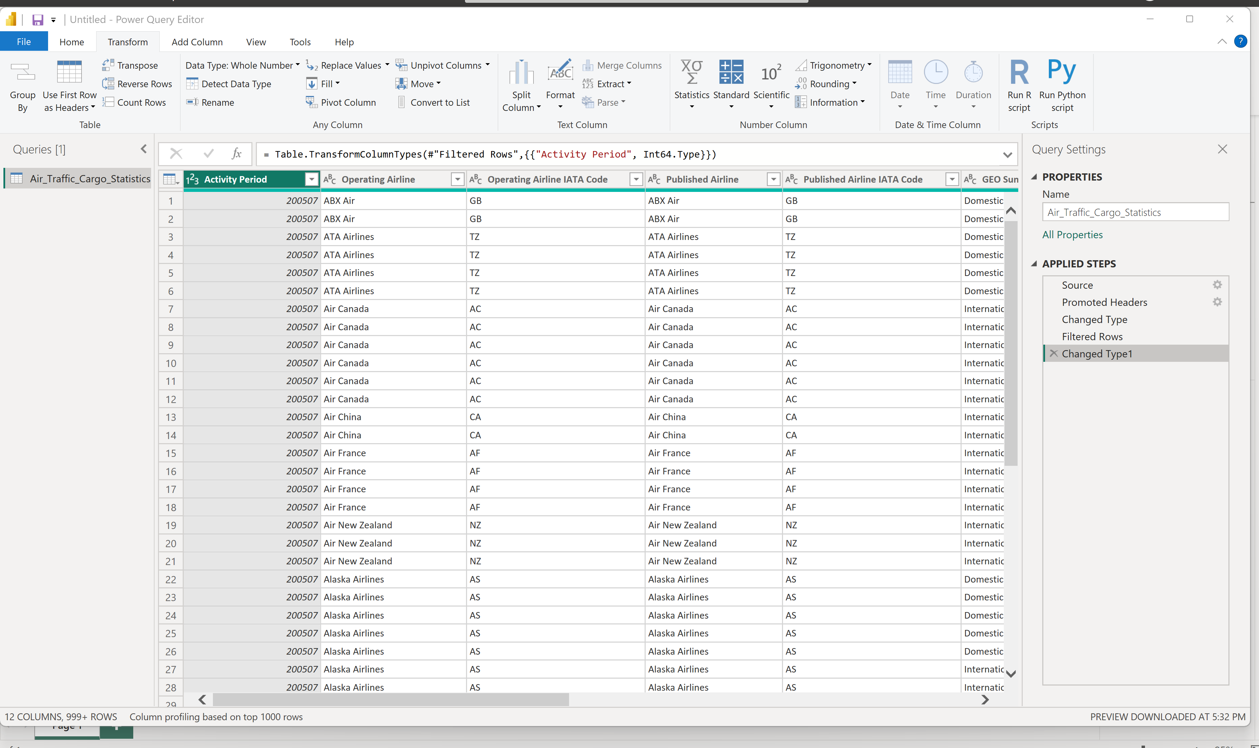Image resolution: width=1259 pixels, height=748 pixels.
Task: Click All Properties link in Query Settings
Action: click(1072, 234)
